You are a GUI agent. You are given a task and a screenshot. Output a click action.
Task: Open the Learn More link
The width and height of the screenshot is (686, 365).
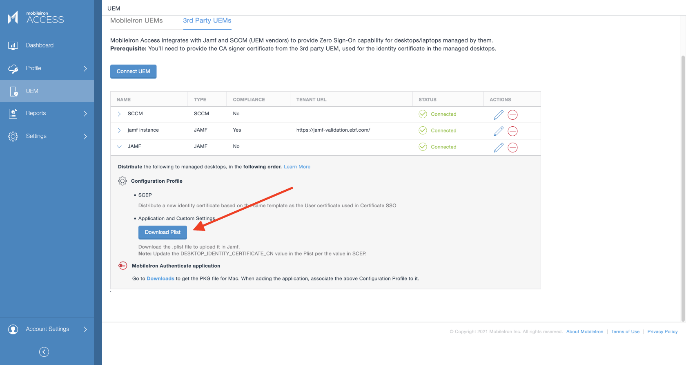click(x=297, y=167)
